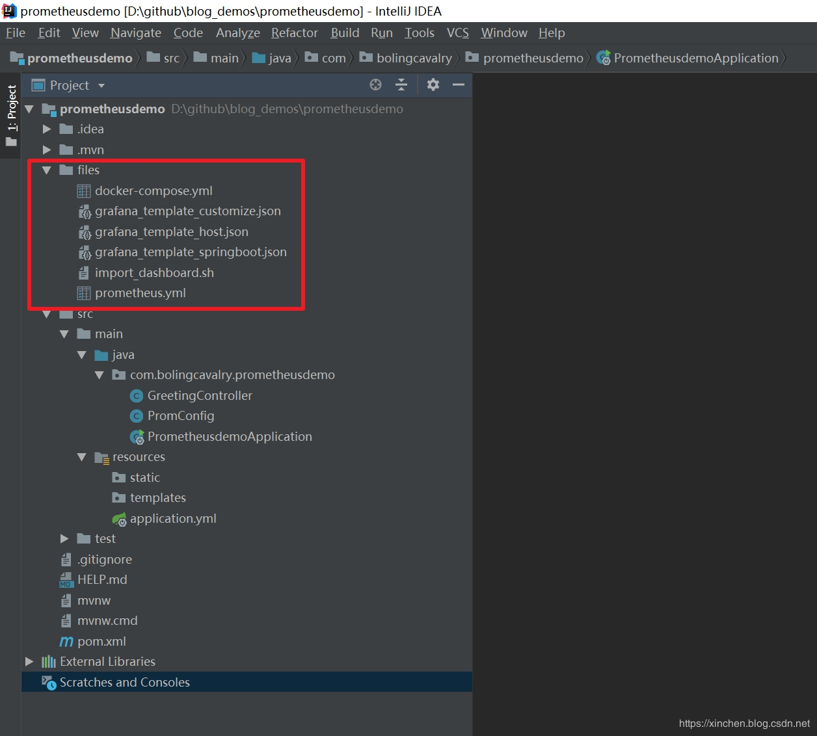Click the .gitignore file icon
The width and height of the screenshot is (817, 736).
pos(66,560)
